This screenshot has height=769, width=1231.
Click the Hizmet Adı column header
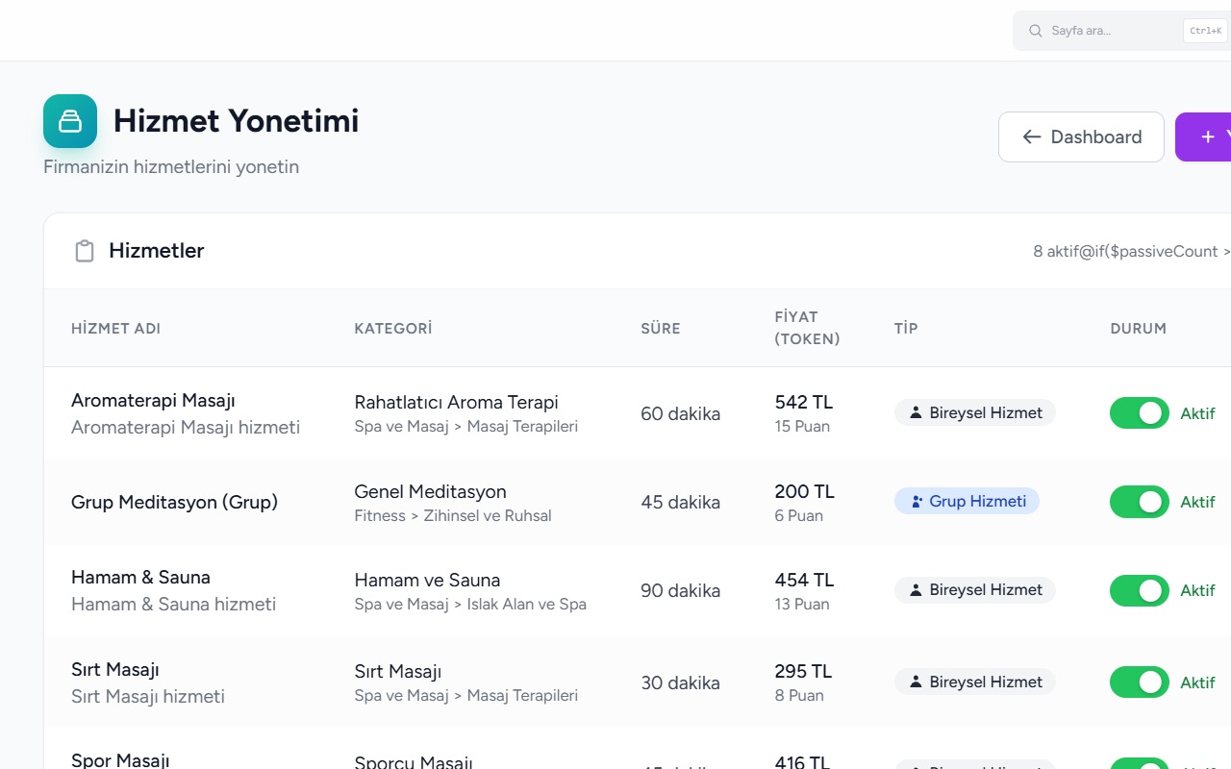115,329
